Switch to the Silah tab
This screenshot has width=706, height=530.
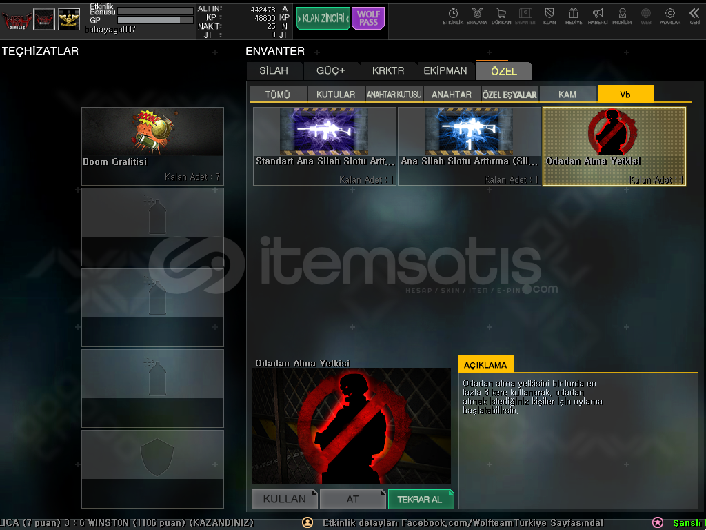coord(274,71)
